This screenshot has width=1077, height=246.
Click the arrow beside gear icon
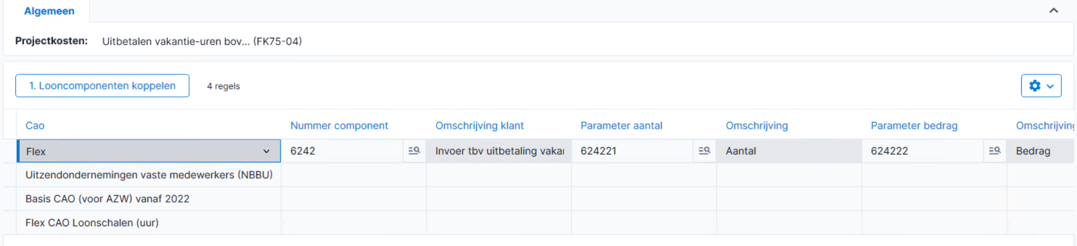[1050, 86]
